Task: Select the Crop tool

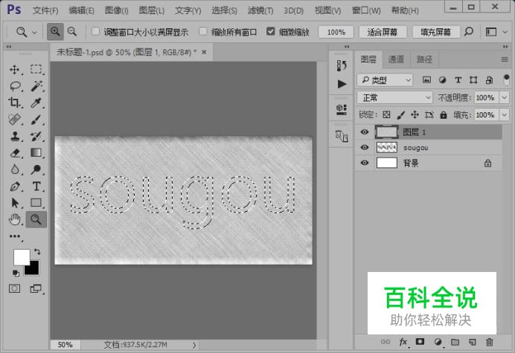Action: (x=14, y=103)
